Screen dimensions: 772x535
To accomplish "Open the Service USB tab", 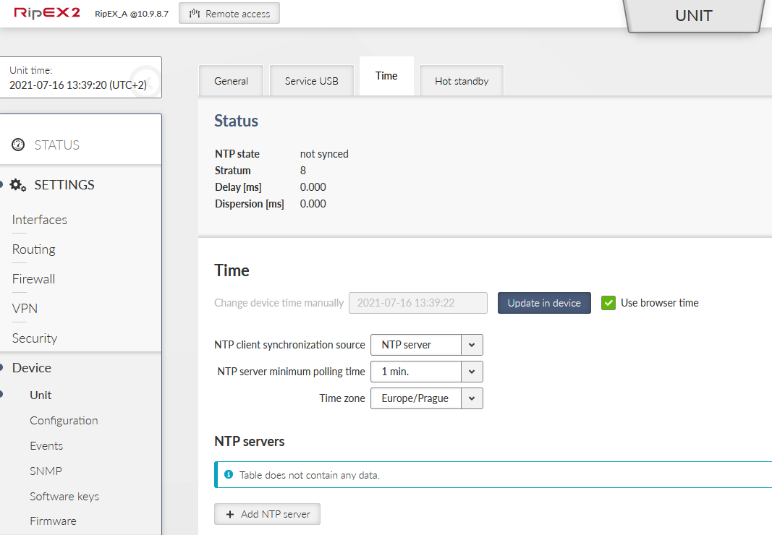I will [x=311, y=81].
